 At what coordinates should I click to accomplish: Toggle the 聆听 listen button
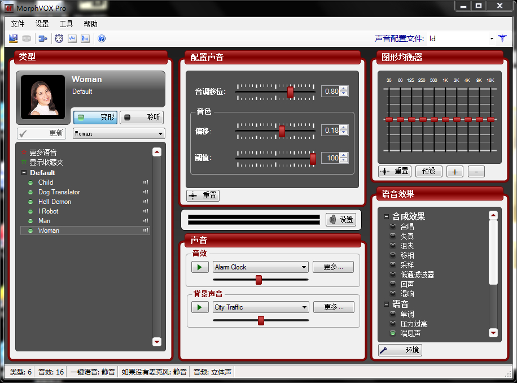tap(142, 117)
